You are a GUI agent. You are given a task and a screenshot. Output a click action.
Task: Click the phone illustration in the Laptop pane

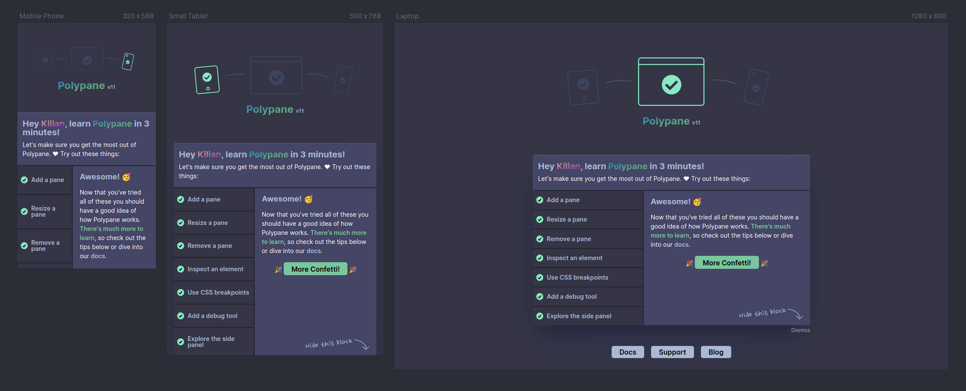pos(756,87)
